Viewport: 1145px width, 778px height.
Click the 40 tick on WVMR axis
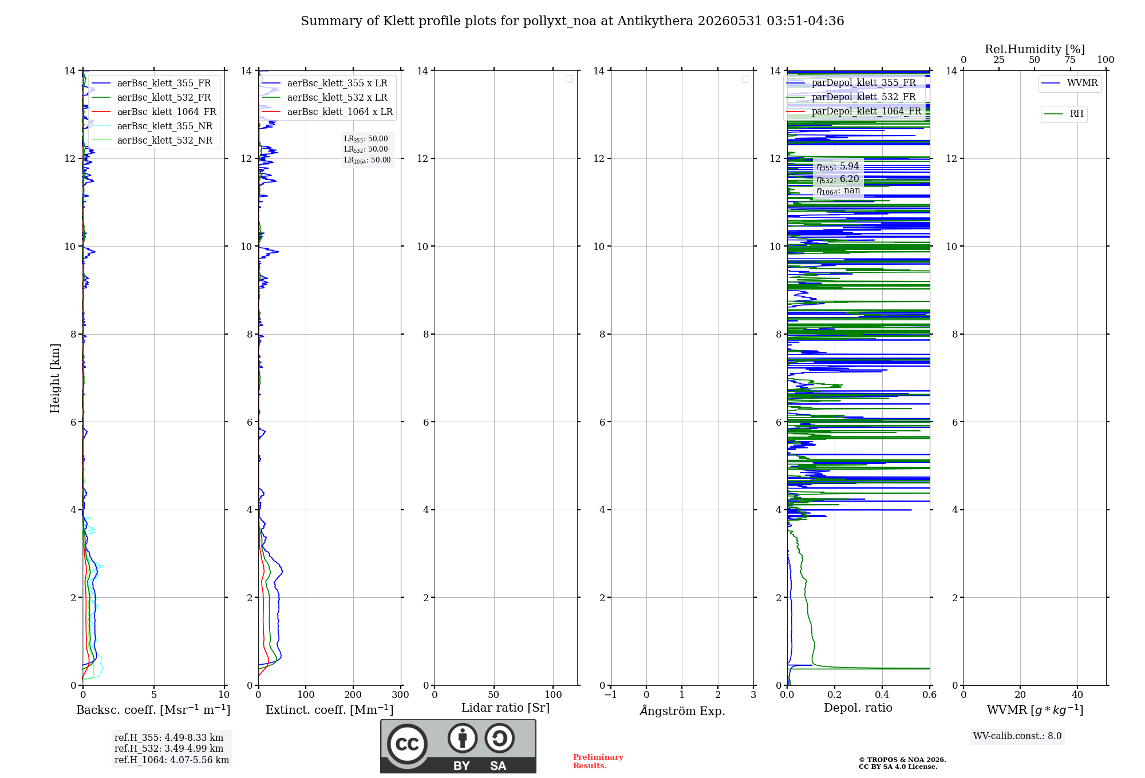[1077, 695]
